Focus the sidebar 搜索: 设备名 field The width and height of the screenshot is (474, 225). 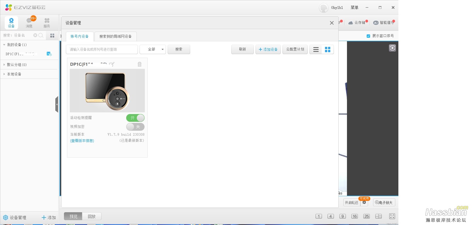17,35
